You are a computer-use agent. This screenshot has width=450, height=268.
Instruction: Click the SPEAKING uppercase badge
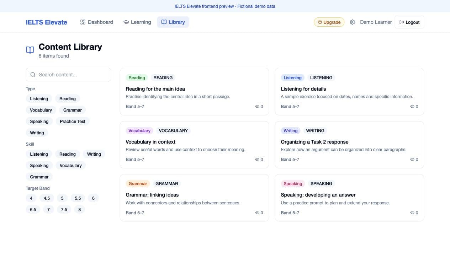[x=321, y=184]
